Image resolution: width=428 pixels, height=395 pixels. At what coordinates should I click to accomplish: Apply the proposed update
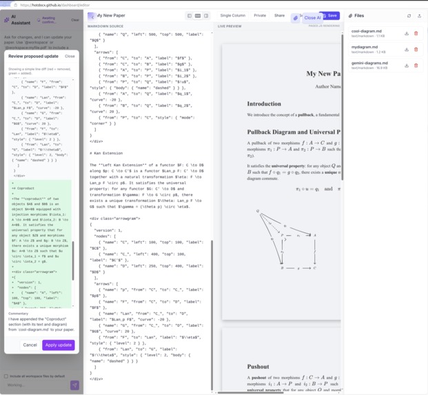(59, 345)
